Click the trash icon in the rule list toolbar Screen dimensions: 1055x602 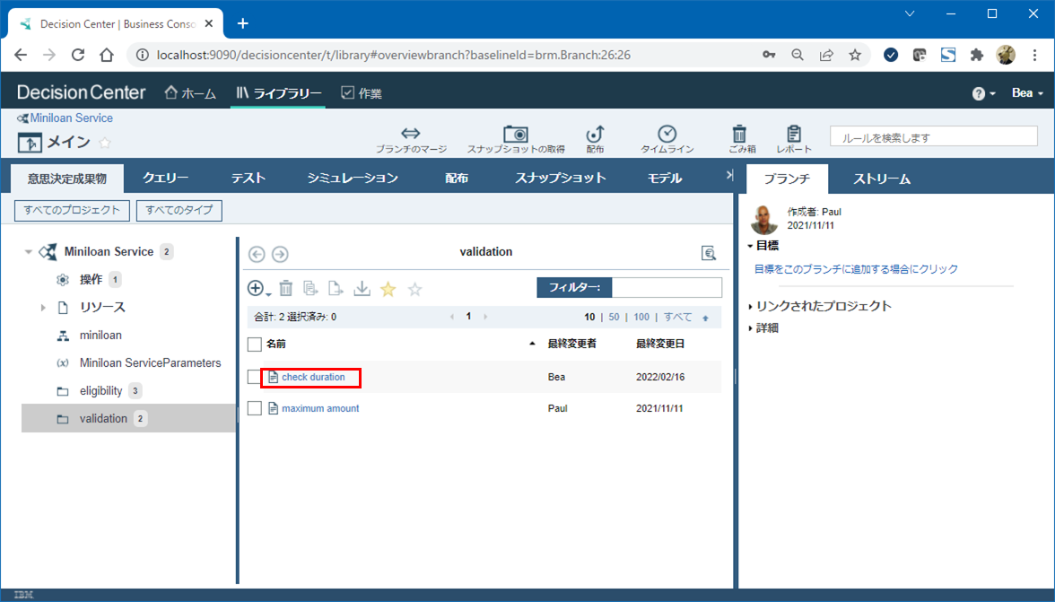[286, 289]
